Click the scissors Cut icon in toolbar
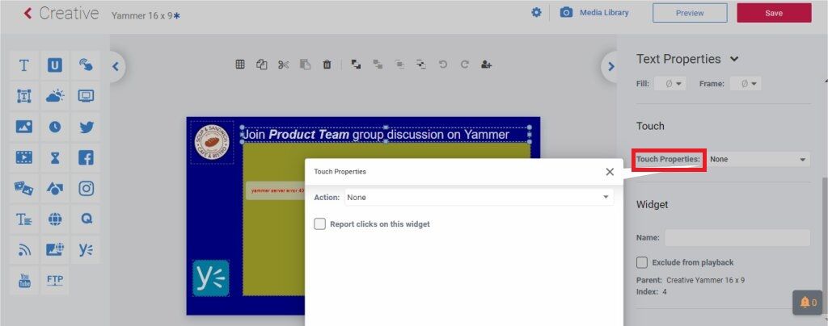The width and height of the screenshot is (828, 326). point(283,65)
